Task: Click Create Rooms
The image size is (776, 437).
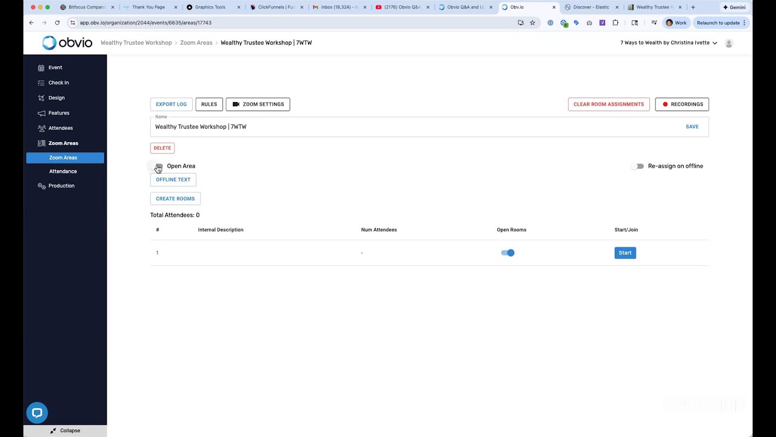Action: pyautogui.click(x=175, y=199)
